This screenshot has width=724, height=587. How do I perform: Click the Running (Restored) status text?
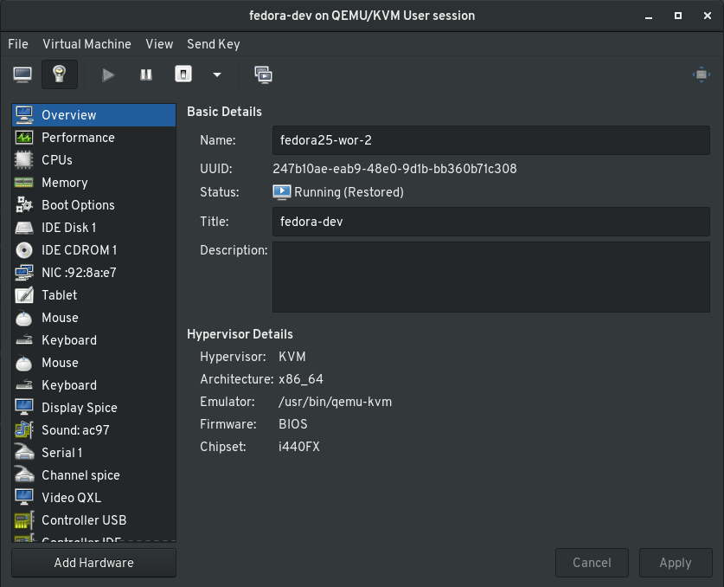point(349,192)
